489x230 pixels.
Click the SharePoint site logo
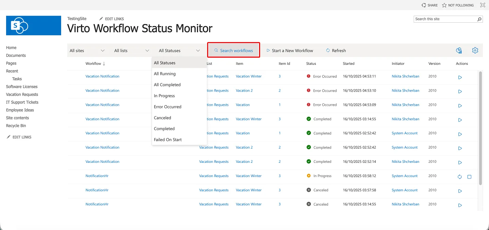coord(33,25)
